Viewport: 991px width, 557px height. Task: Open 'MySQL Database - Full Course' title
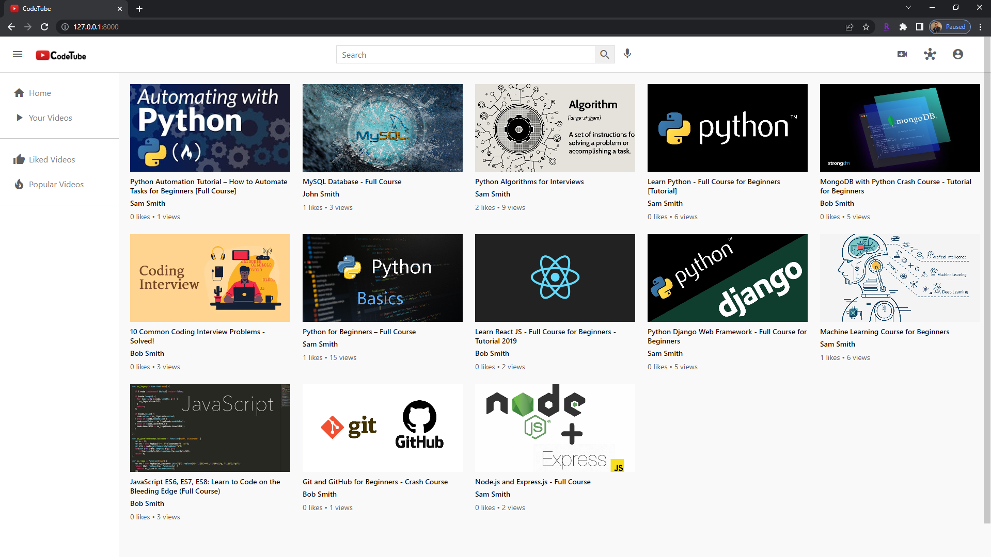pos(352,182)
